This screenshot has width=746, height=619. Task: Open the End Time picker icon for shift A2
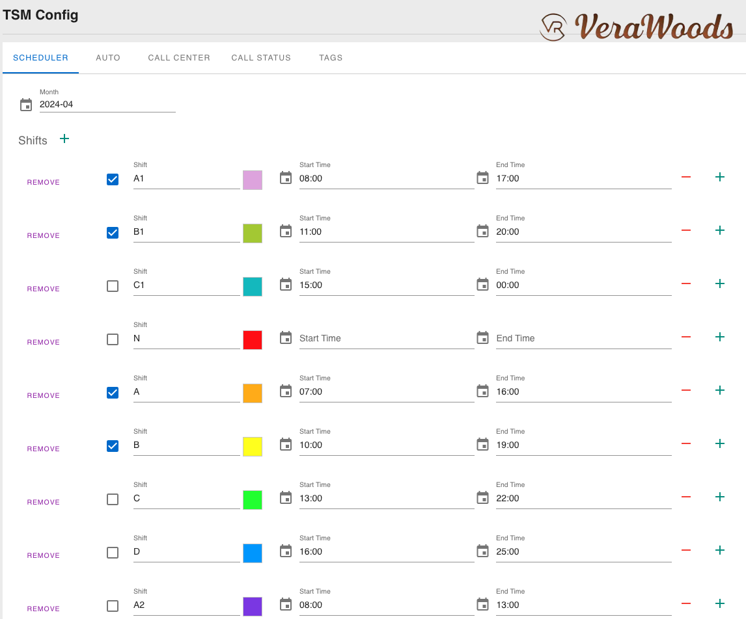[482, 604]
